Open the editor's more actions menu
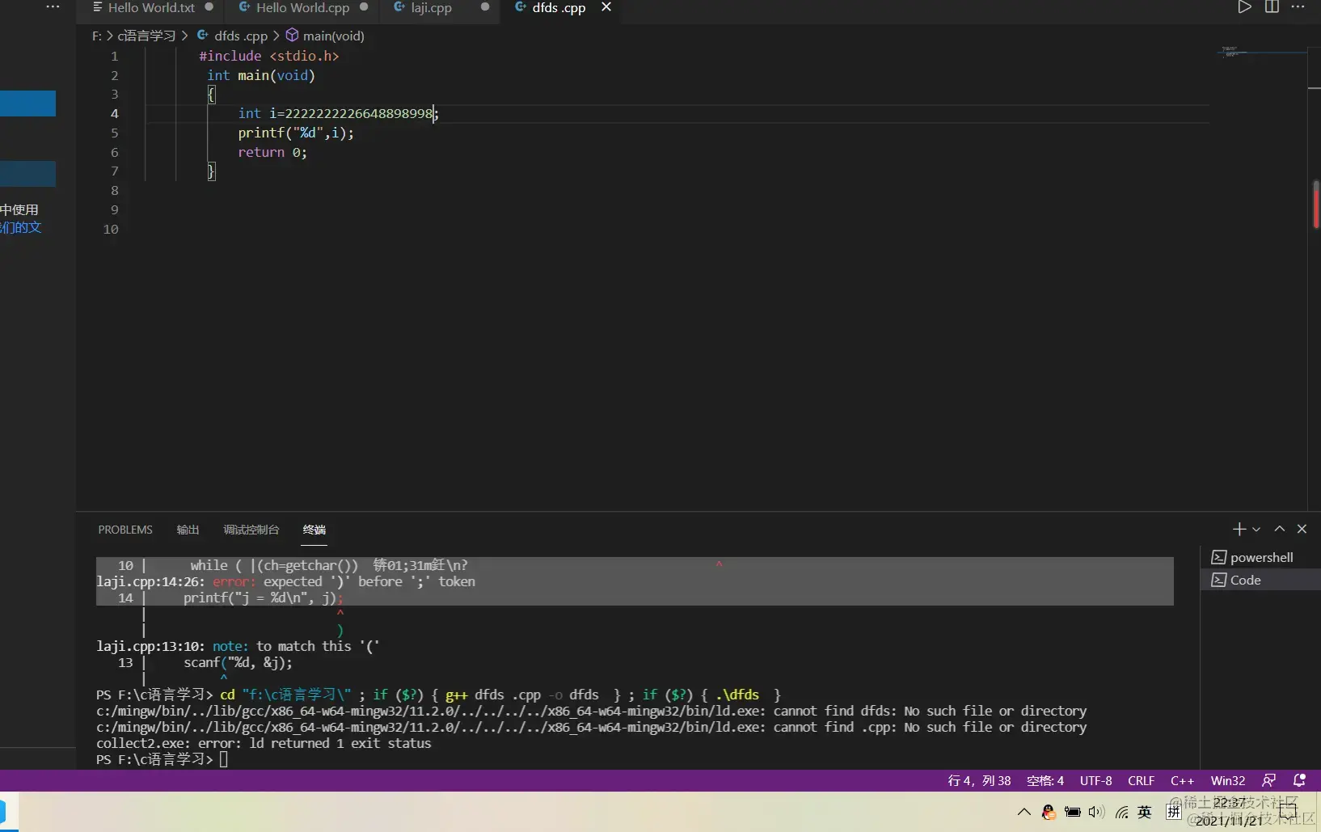The height and width of the screenshot is (832, 1321). (x=1298, y=7)
